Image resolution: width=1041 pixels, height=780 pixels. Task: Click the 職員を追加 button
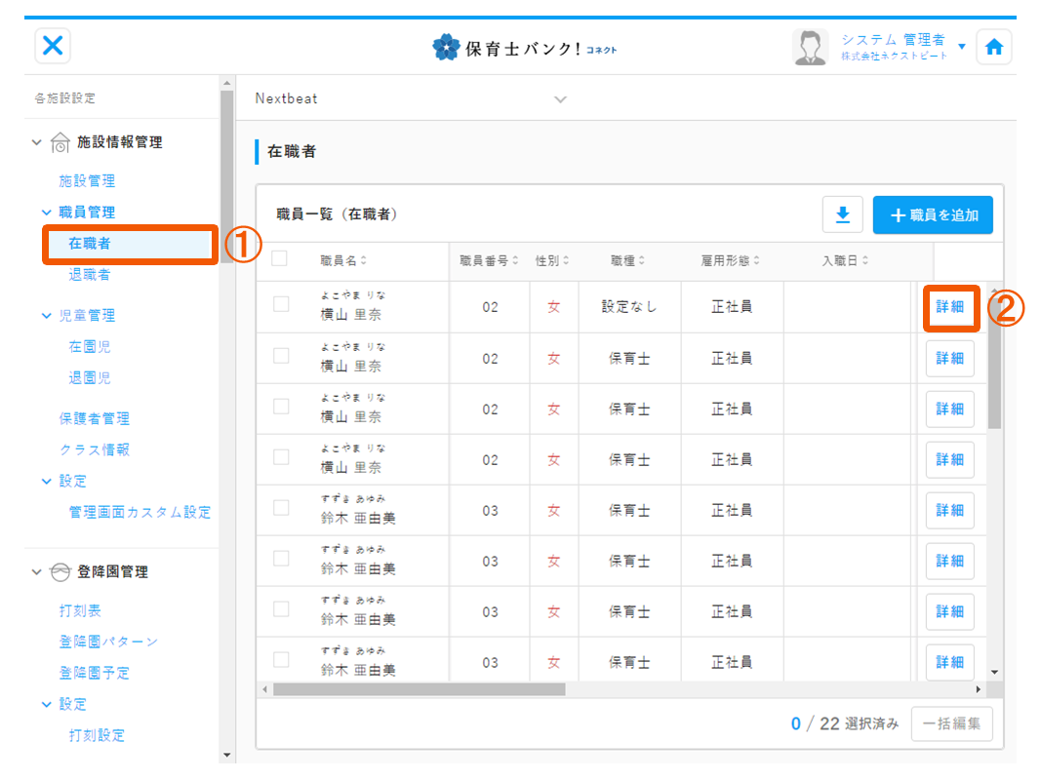point(933,214)
